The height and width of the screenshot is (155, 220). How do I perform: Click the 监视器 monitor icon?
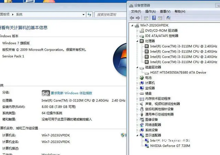(x=142, y=88)
